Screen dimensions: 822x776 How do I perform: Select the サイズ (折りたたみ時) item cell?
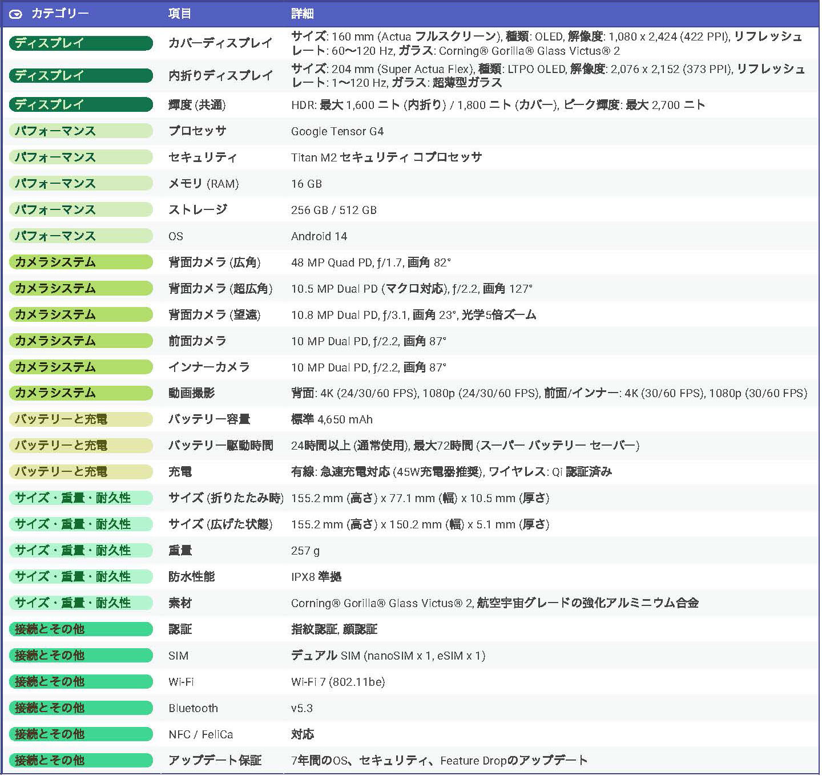226,498
